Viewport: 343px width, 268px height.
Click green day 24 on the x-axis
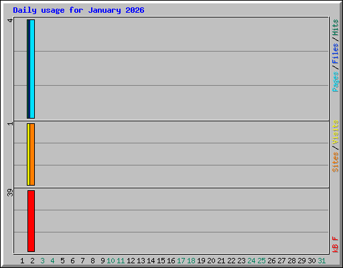coord(251,261)
